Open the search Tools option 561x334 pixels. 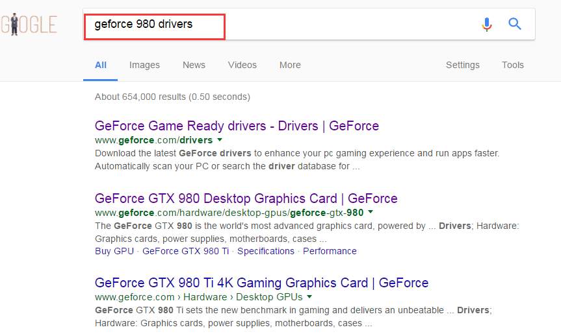(x=513, y=65)
